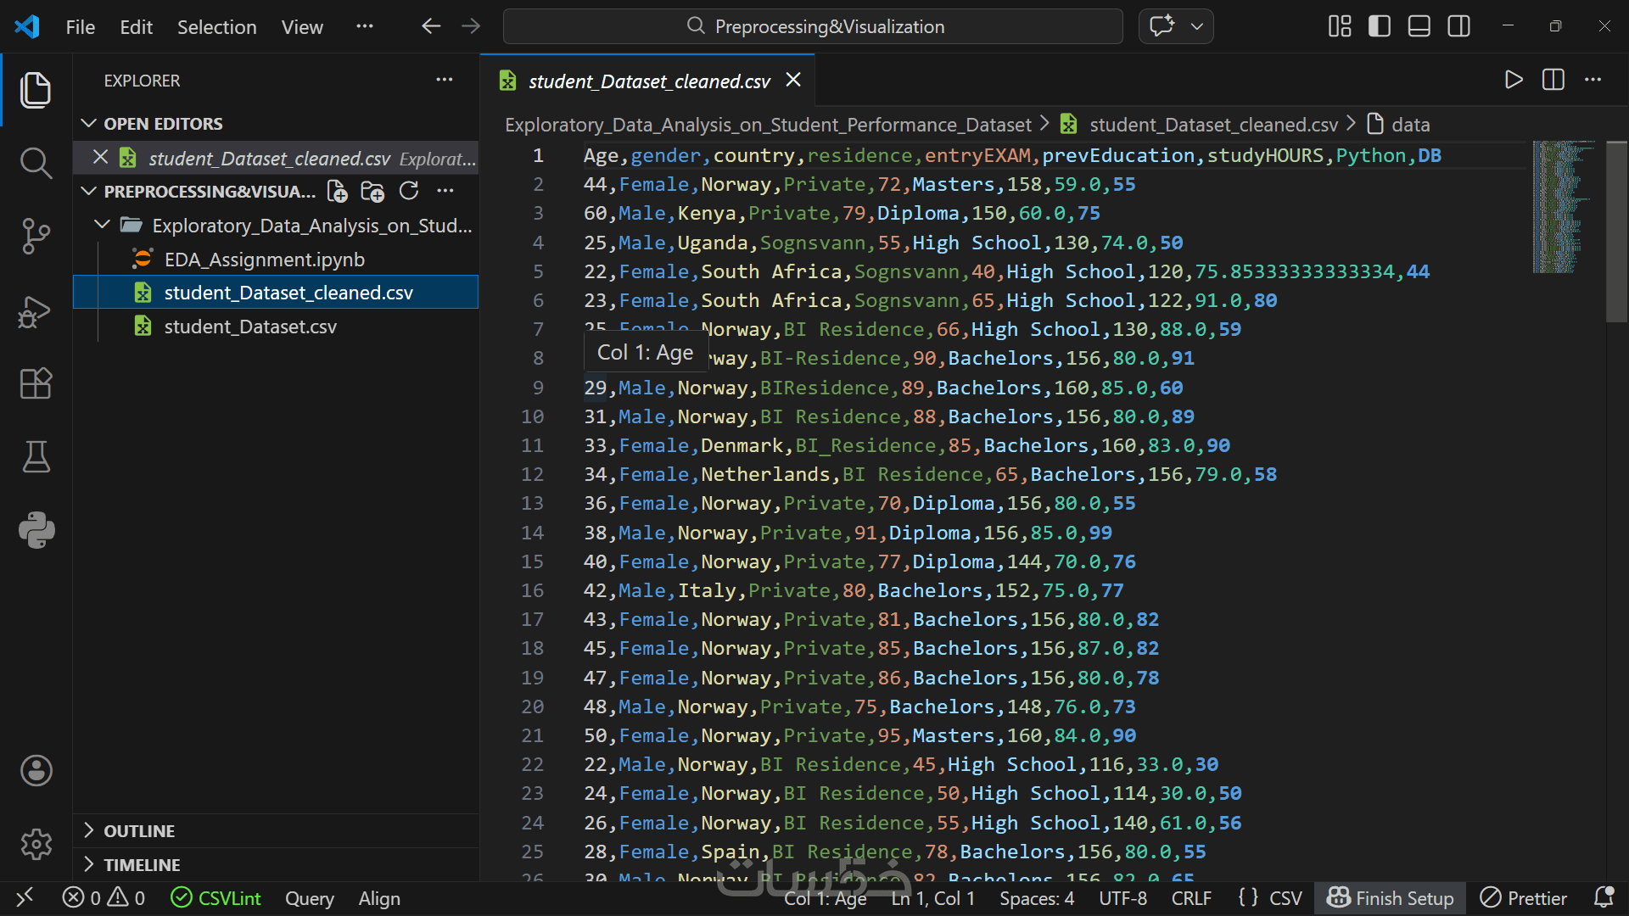The image size is (1629, 916).
Task: Collapse the Exploratory_Data_Analysis folder
Action: 103,226
